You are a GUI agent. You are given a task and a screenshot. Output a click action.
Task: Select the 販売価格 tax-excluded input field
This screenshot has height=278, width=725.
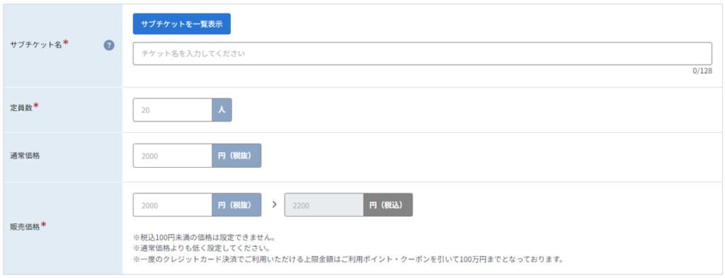[x=173, y=205]
